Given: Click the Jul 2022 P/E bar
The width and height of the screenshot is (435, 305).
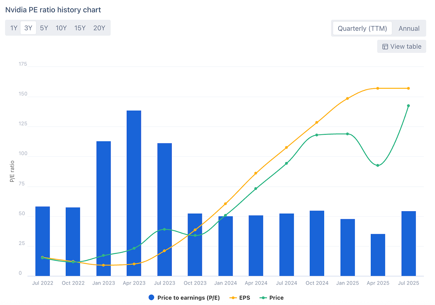Looking at the screenshot, I should [43, 241].
